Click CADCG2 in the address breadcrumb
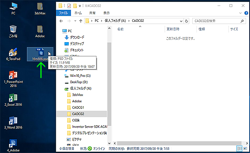The image size is (250, 153). (138, 21)
